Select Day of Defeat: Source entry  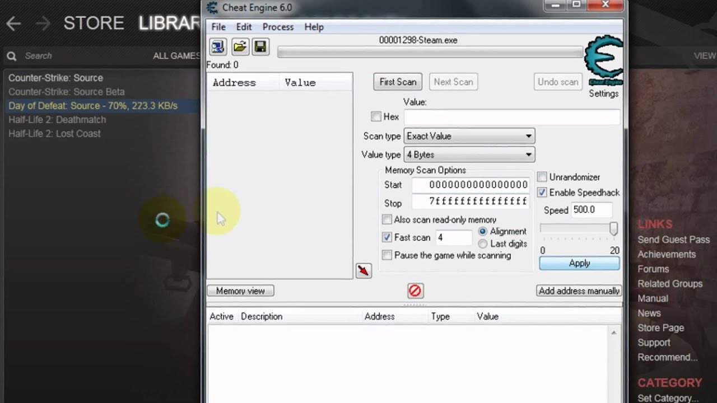pos(101,106)
